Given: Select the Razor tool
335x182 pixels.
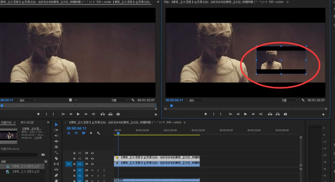Looking at the screenshot, I should (x=56, y=158).
